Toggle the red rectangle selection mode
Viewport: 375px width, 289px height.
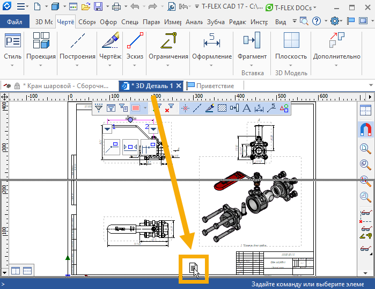[136, 108]
